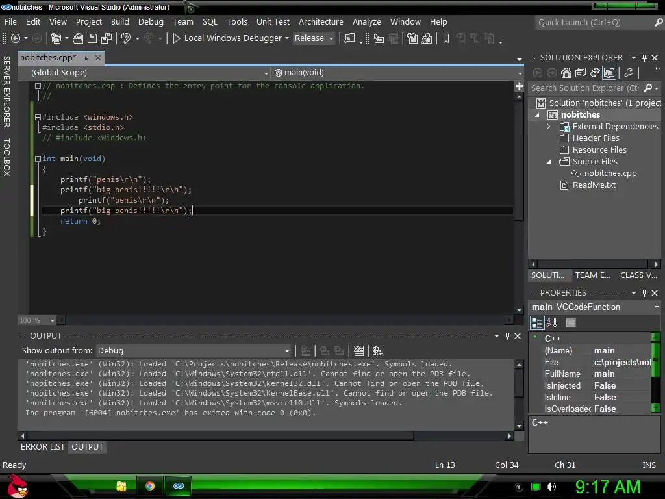This screenshot has height=499, width=665.
Task: Click the Properties wrench icon in Solution Explorer
Action: click(x=629, y=73)
